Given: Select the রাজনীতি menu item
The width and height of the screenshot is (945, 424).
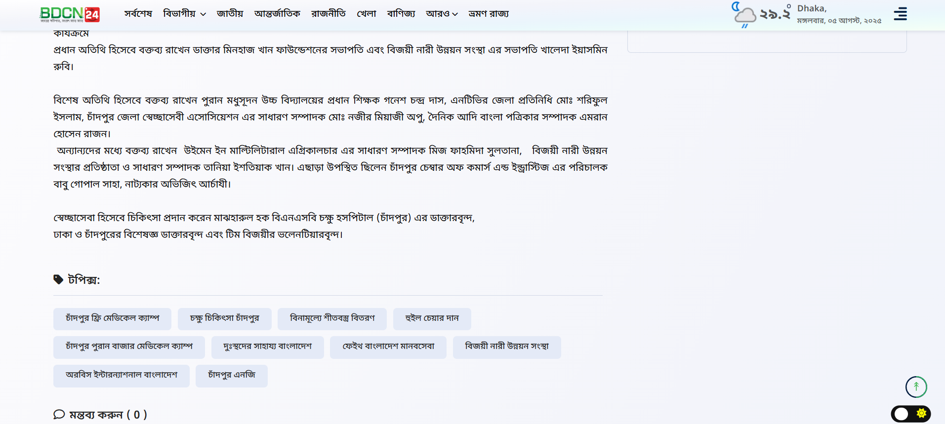Looking at the screenshot, I should click(x=328, y=14).
